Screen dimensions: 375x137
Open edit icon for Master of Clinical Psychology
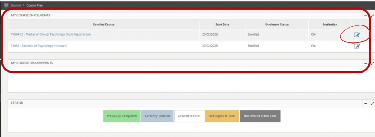(357, 35)
